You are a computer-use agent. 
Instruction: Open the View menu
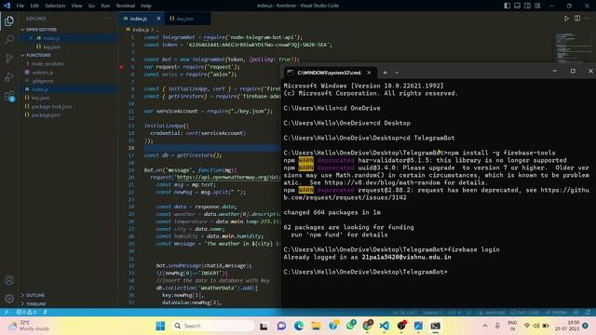click(76, 6)
